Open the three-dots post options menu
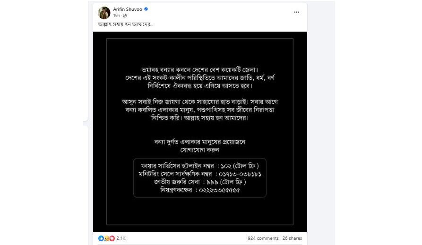Image resolution: width=422 pixels, height=245 pixels. [296, 12]
